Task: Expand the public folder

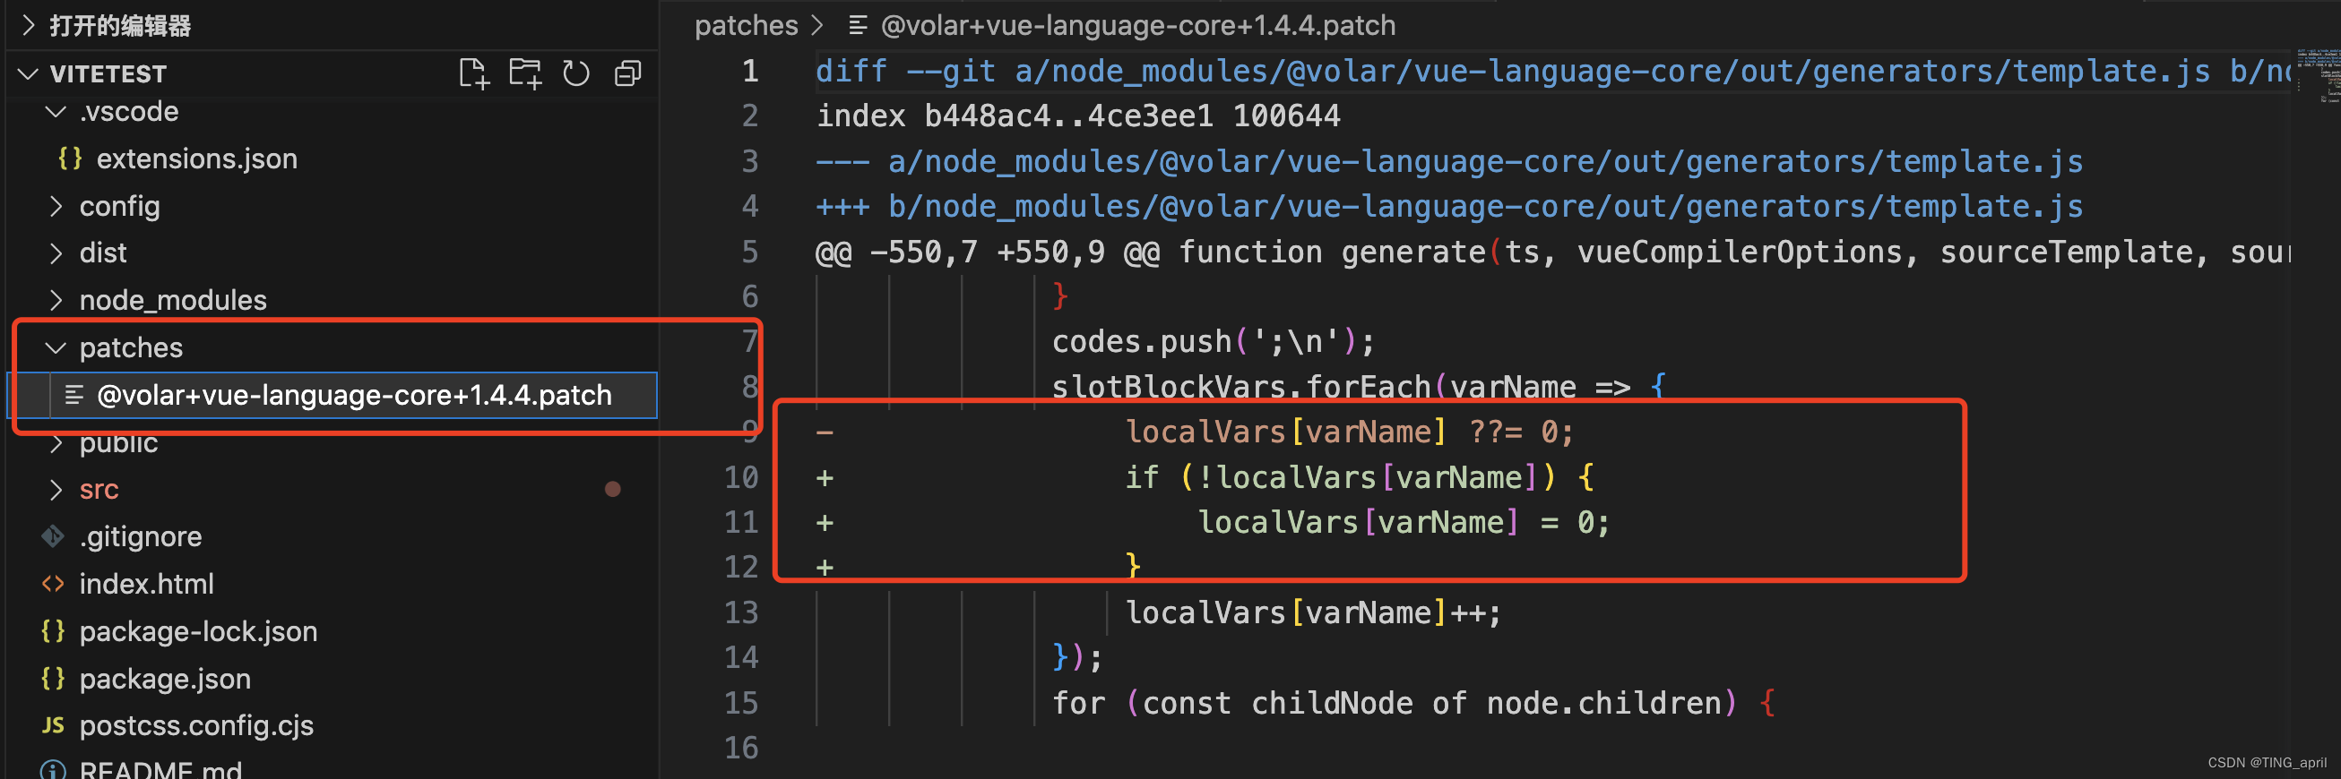Action: (56, 443)
